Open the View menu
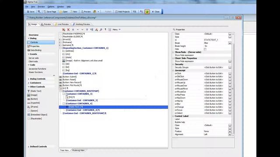This screenshot has width=280, height=157. [33, 7]
